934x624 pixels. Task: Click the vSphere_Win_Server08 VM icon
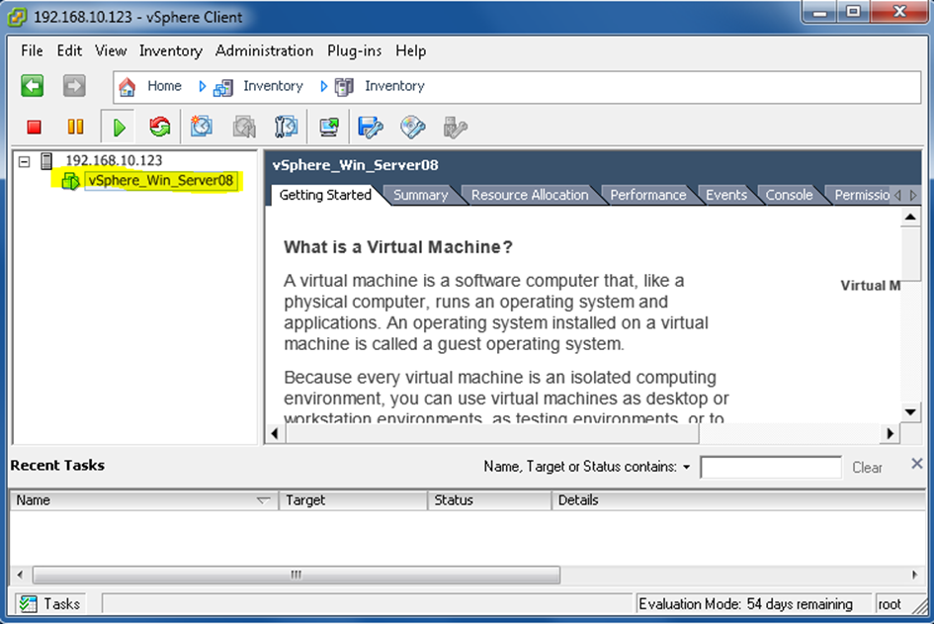(70, 181)
